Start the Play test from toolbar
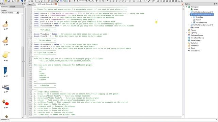 pos(97,1)
